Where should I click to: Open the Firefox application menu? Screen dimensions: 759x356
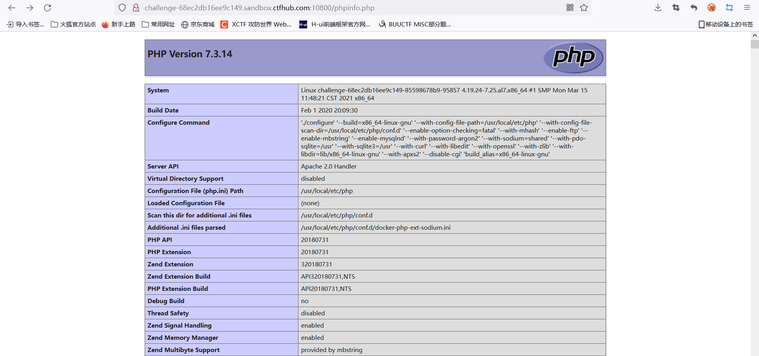pyautogui.click(x=747, y=7)
